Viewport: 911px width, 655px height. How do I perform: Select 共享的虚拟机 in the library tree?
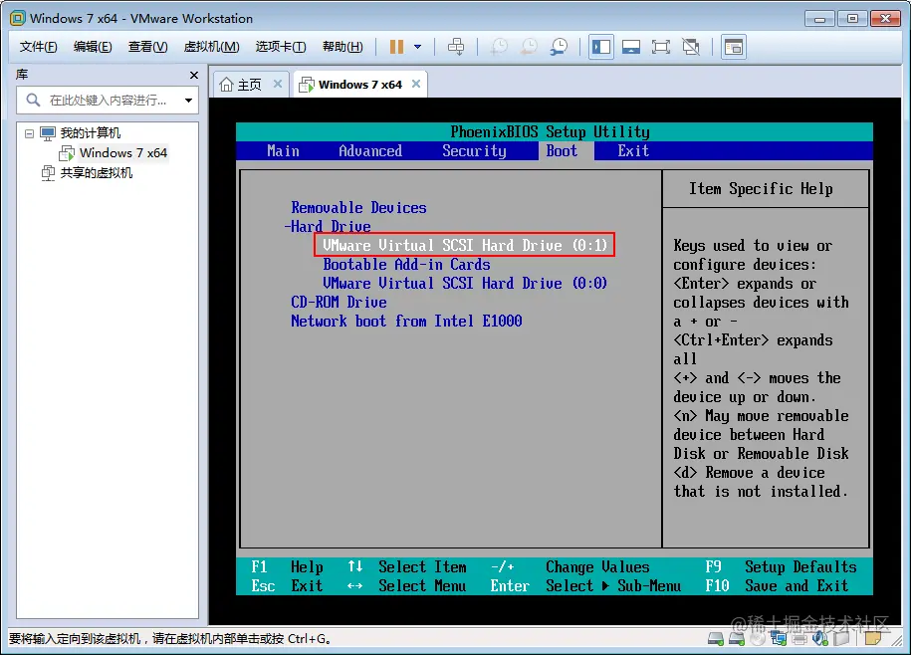[97, 173]
